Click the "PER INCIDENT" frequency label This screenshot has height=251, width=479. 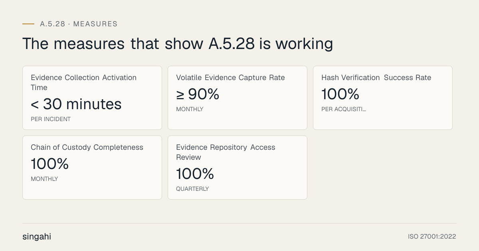click(51, 119)
